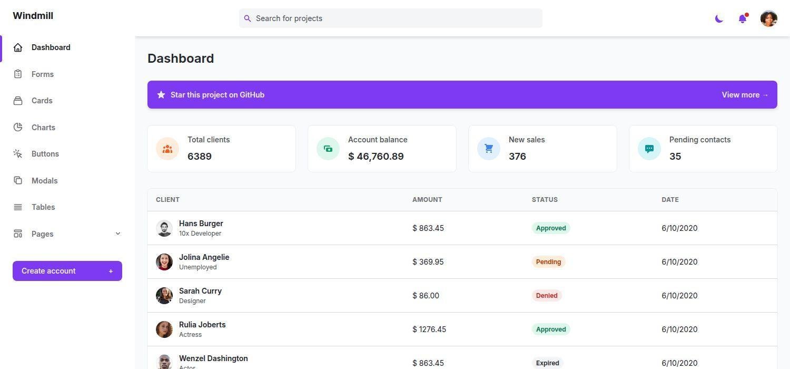
Task: Click the name Sarah Curry
Action: coord(200,291)
